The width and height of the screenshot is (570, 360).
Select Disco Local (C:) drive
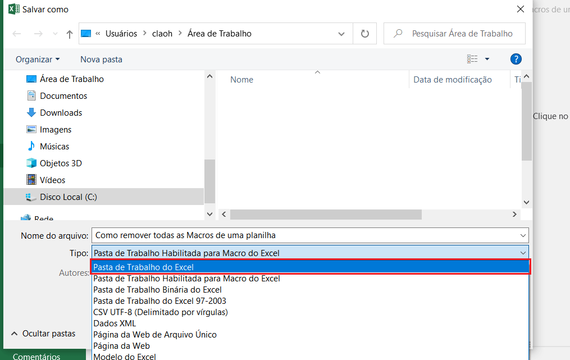(x=68, y=197)
